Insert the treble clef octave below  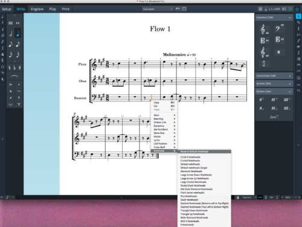tap(265, 53)
